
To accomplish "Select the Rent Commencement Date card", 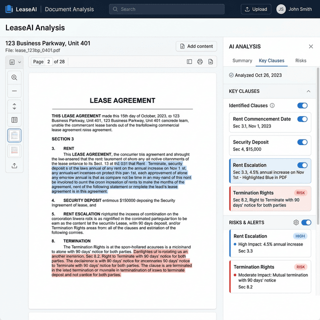I will (x=270, y=122).
